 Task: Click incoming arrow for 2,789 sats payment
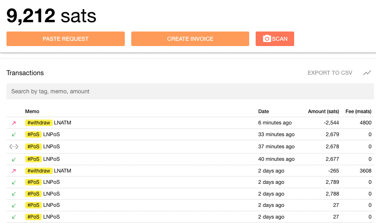tap(14, 183)
